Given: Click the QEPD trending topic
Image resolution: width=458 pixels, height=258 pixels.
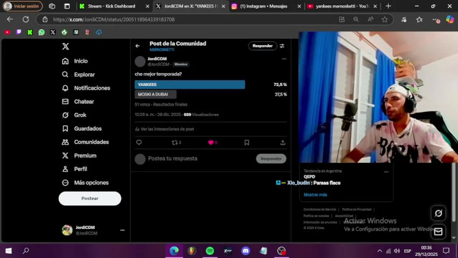Looking at the screenshot, I should 310,177.
